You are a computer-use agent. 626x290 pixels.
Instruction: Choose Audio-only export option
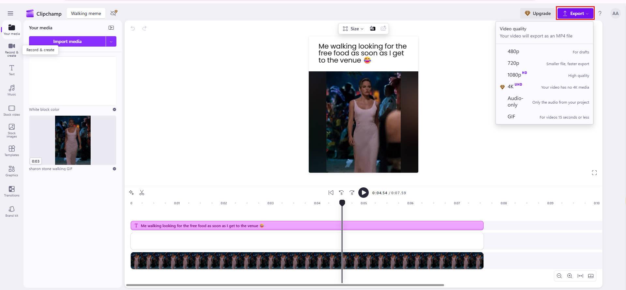(544, 102)
